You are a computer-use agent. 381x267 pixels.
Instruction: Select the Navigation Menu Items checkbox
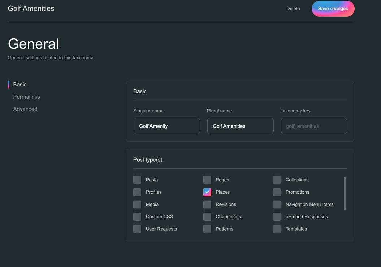[277, 204]
